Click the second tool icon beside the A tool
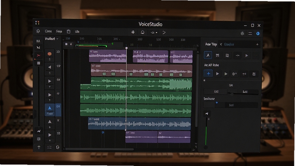295x166 pixels. (218, 55)
